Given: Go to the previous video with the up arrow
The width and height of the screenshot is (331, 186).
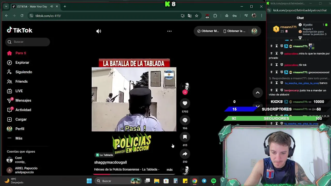Looking at the screenshot, I should (x=258, y=93).
